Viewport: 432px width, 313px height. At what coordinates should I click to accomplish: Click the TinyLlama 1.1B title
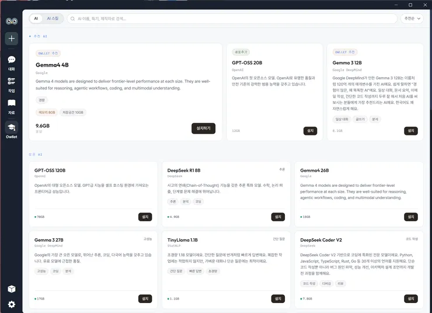pyautogui.click(x=182, y=240)
